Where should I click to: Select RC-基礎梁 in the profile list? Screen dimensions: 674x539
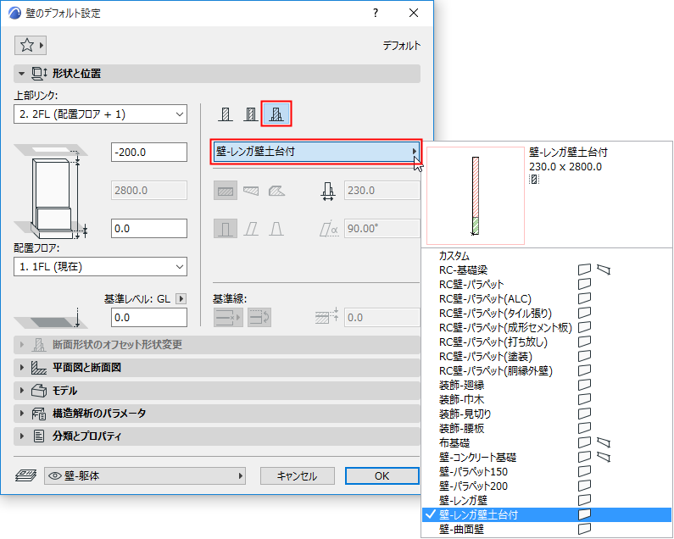[546, 270]
